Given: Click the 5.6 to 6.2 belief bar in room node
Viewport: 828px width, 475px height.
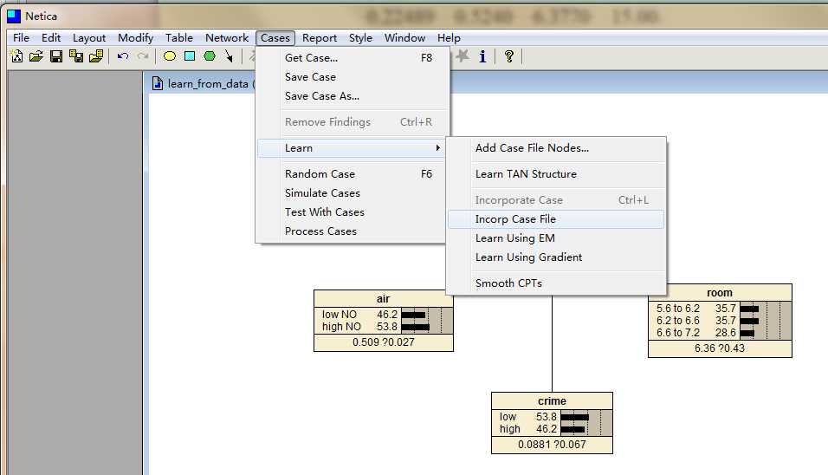Looking at the screenshot, I should [749, 309].
